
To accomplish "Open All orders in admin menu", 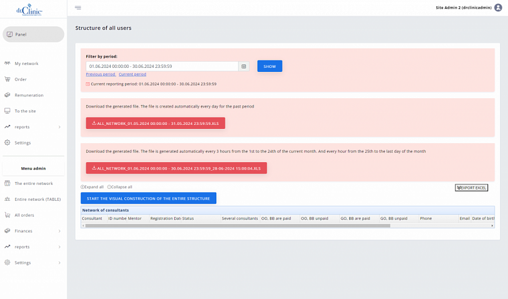I will pyautogui.click(x=24, y=215).
